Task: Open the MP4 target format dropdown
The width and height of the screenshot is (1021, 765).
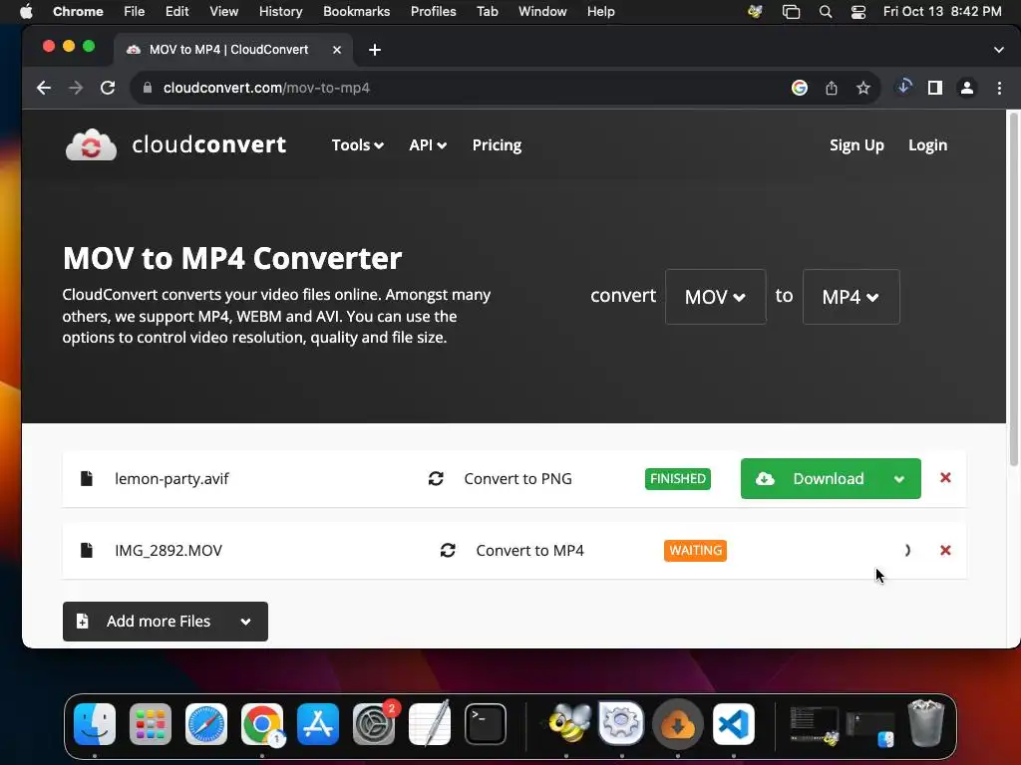Action: pos(851,297)
